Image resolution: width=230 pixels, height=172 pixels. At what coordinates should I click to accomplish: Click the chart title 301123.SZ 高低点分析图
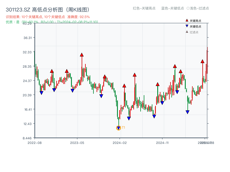click(48, 10)
